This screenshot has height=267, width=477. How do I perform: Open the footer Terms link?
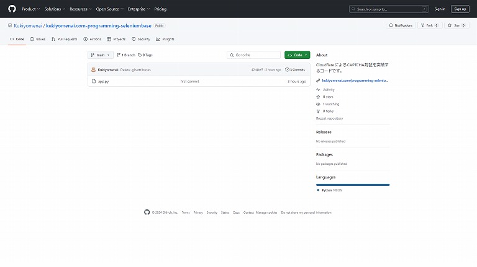pyautogui.click(x=186, y=212)
